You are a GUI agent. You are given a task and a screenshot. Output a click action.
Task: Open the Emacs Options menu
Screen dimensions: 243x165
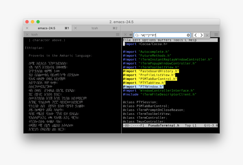coord(149,40)
